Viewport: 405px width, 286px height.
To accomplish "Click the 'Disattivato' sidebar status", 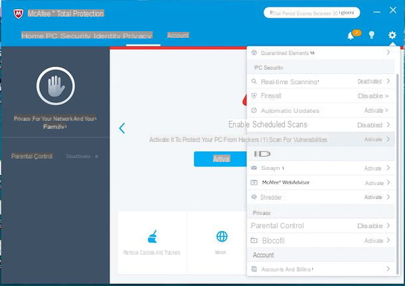I will point(78,157).
